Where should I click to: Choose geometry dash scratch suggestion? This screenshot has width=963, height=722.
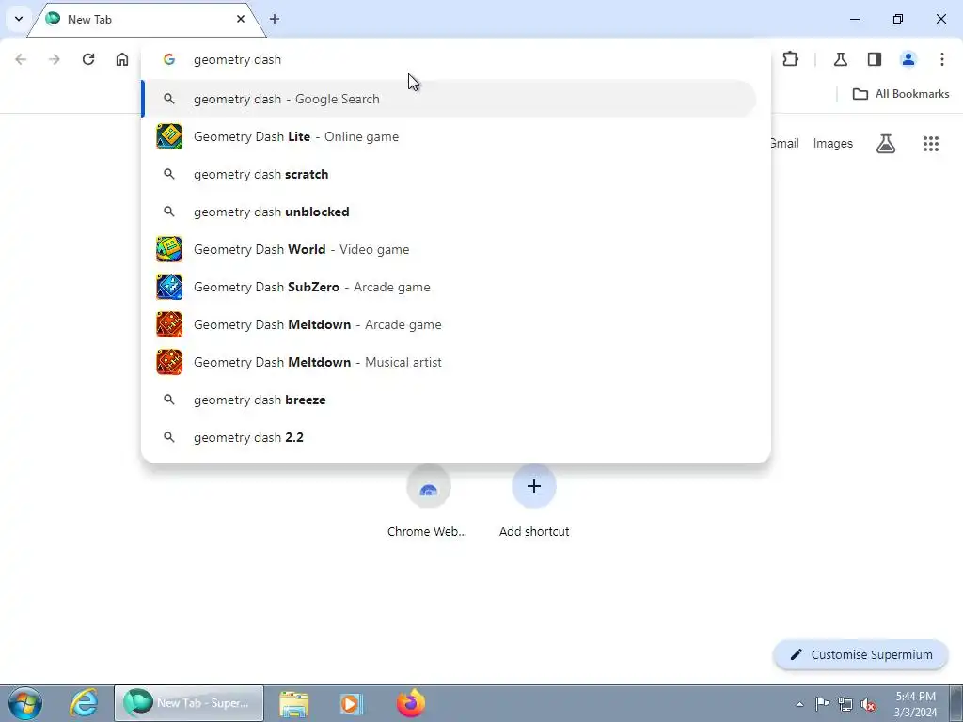[450, 174]
